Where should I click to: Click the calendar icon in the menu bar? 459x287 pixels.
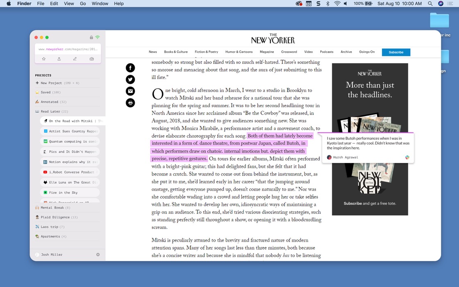point(309,4)
